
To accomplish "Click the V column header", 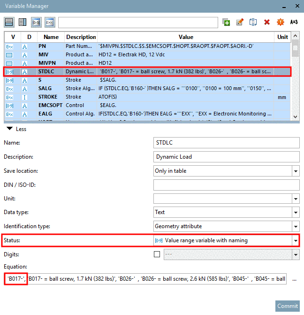I will tap(13, 37).
